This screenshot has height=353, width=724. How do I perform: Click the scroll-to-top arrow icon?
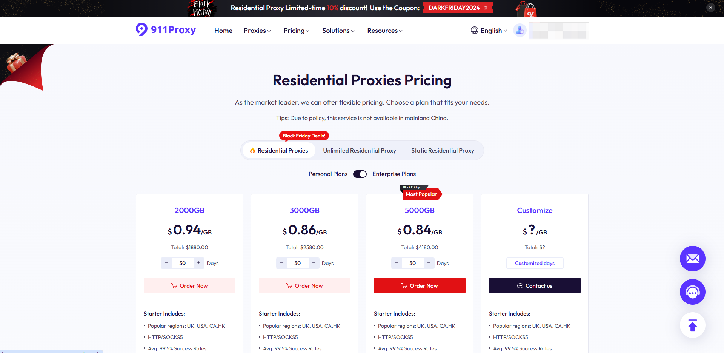tap(692, 325)
